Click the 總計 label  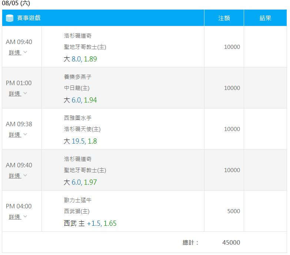click(190, 242)
